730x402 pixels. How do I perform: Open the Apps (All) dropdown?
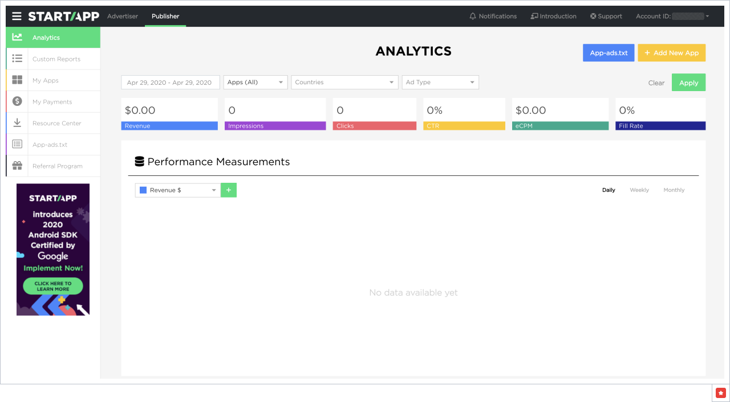255,83
